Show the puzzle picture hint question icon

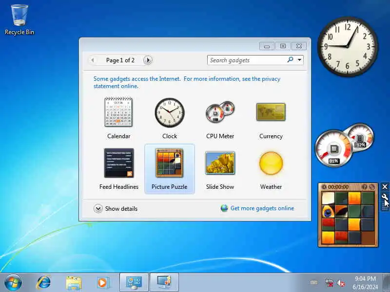[365, 187]
